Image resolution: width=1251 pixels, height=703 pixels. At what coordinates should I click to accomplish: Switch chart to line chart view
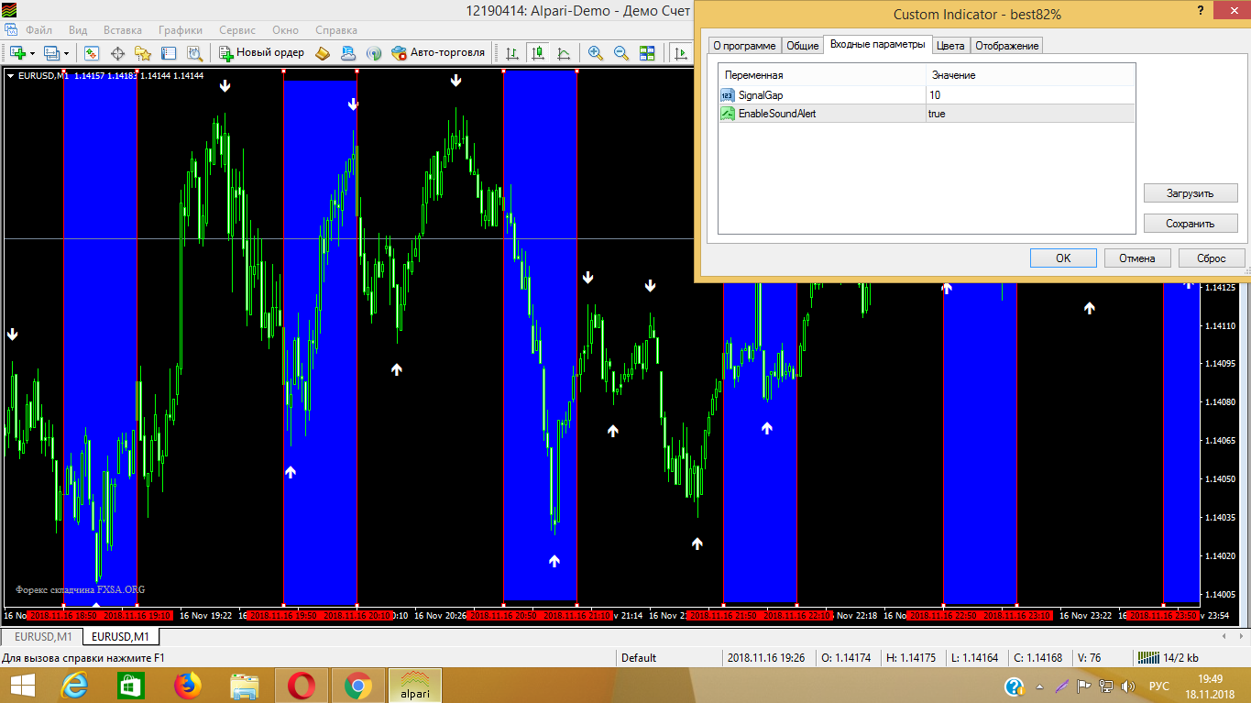click(x=563, y=53)
